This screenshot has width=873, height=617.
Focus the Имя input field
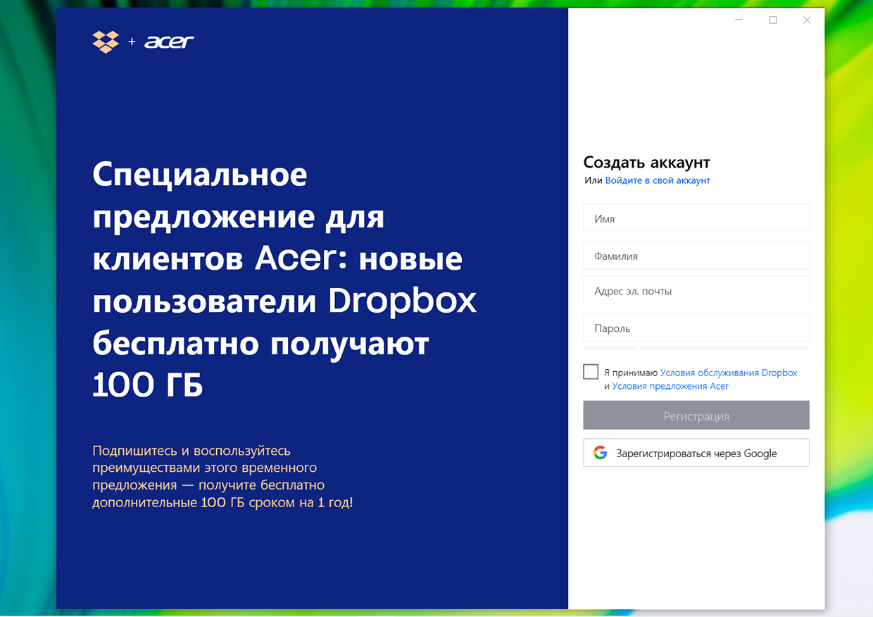tap(696, 218)
